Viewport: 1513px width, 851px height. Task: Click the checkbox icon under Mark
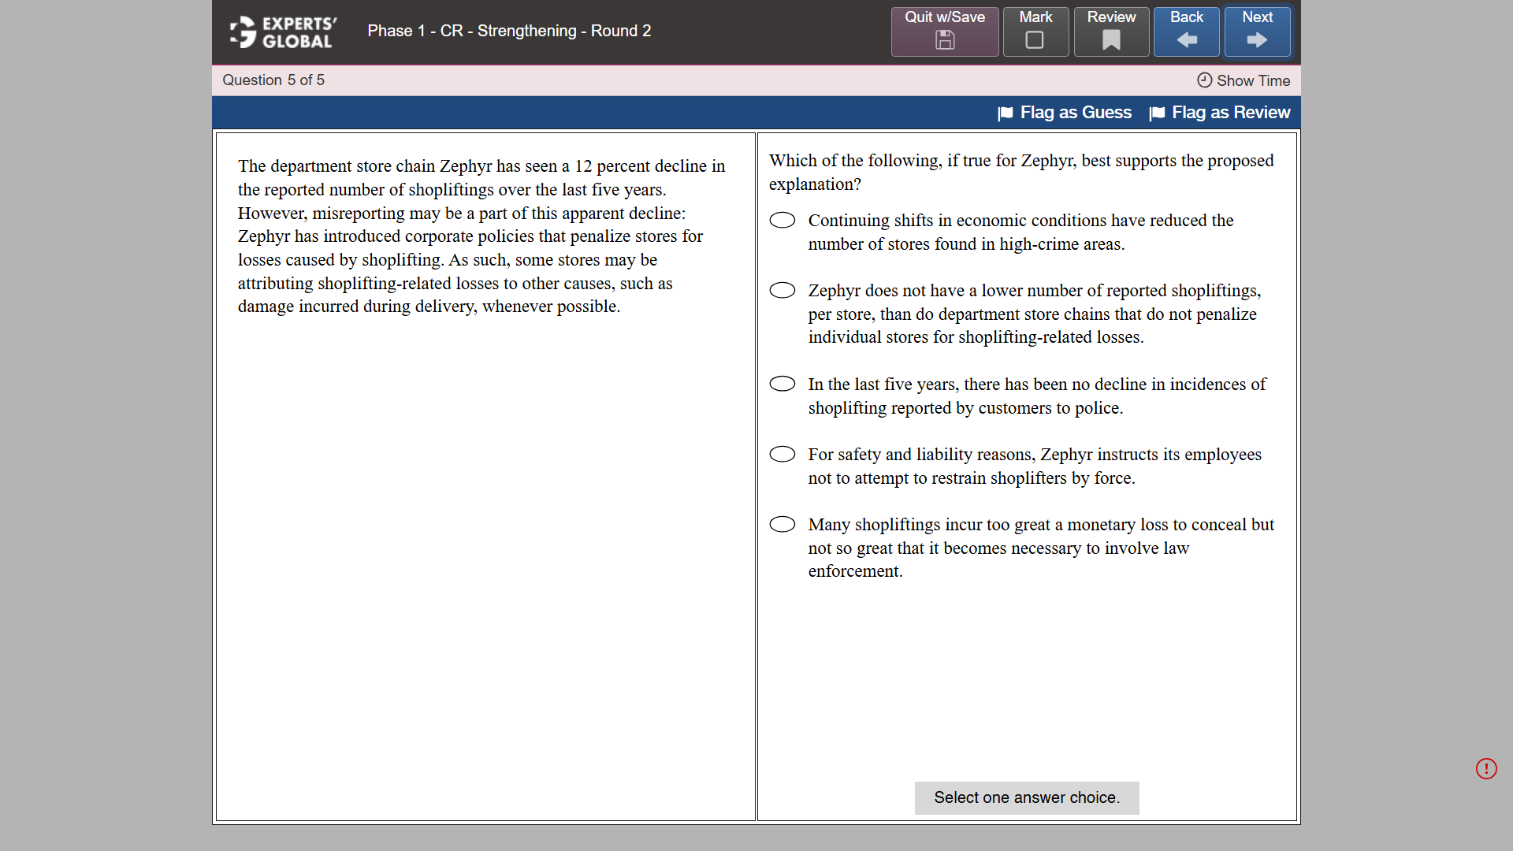point(1035,41)
